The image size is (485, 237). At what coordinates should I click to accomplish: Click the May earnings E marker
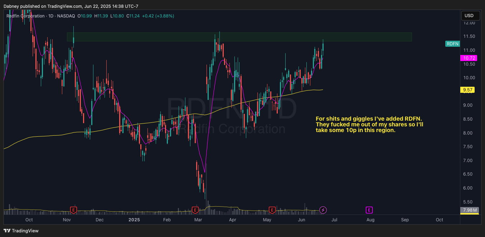tap(272, 210)
